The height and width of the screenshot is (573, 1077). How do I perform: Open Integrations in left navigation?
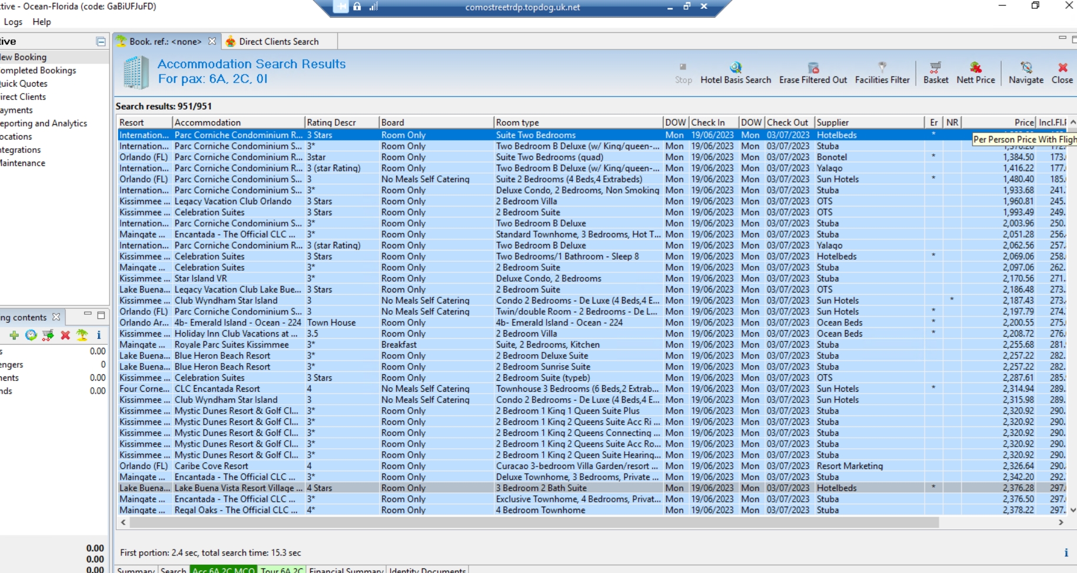coord(21,149)
